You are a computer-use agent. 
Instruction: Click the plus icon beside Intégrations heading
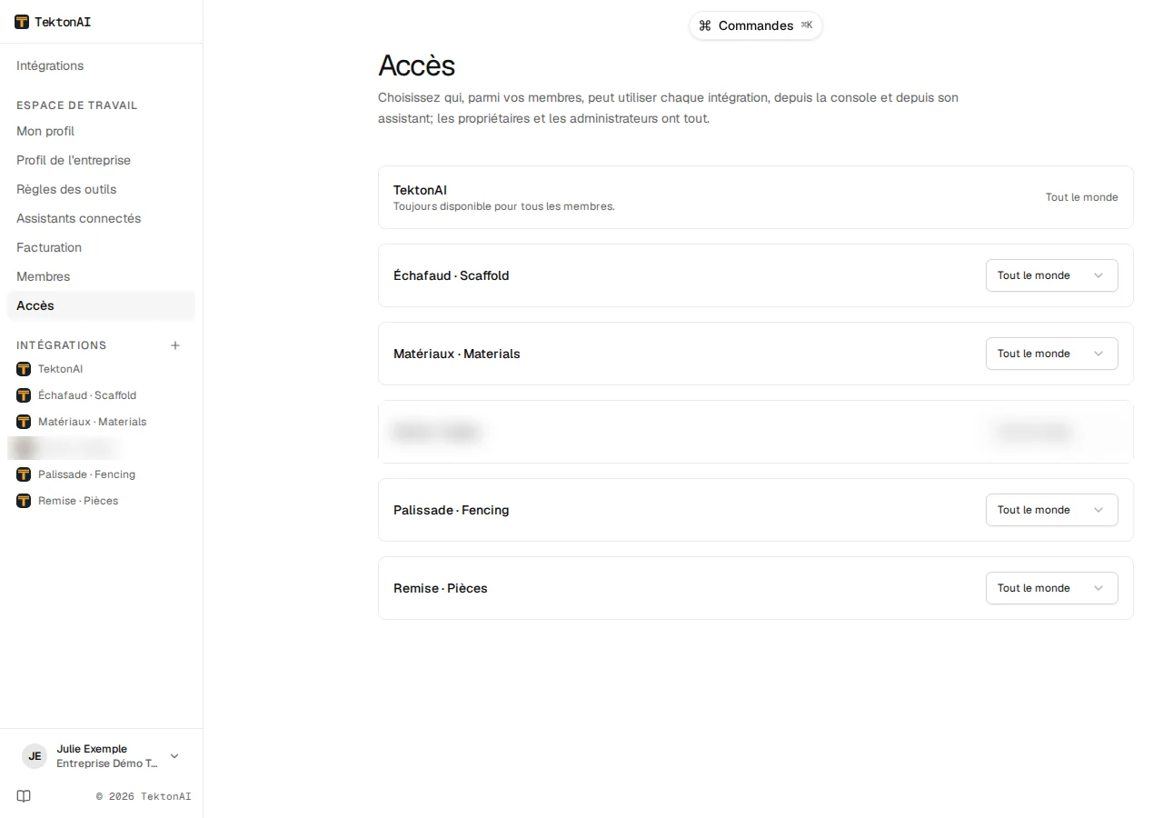pyautogui.click(x=175, y=345)
